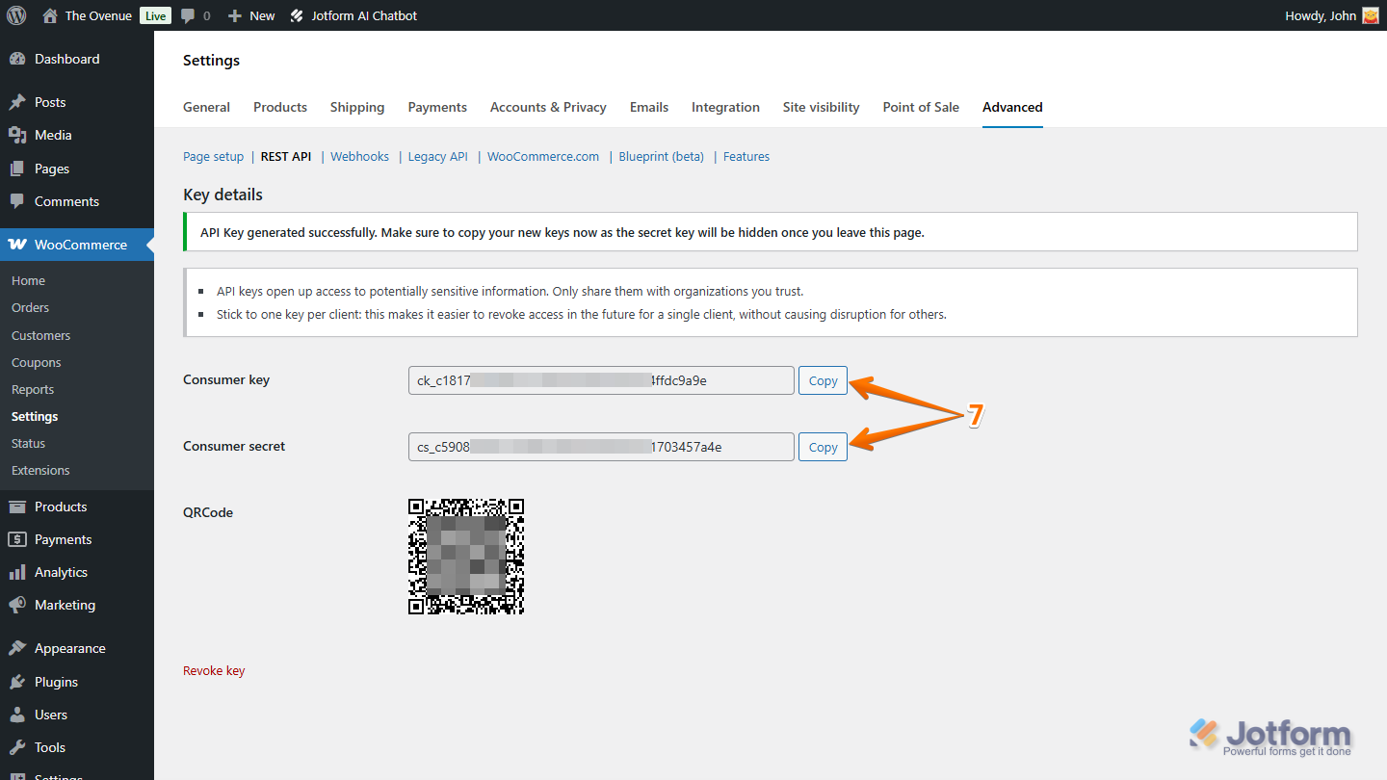Select the Consumer secret text field
Viewport: 1387px width, 780px height.
[x=600, y=446]
